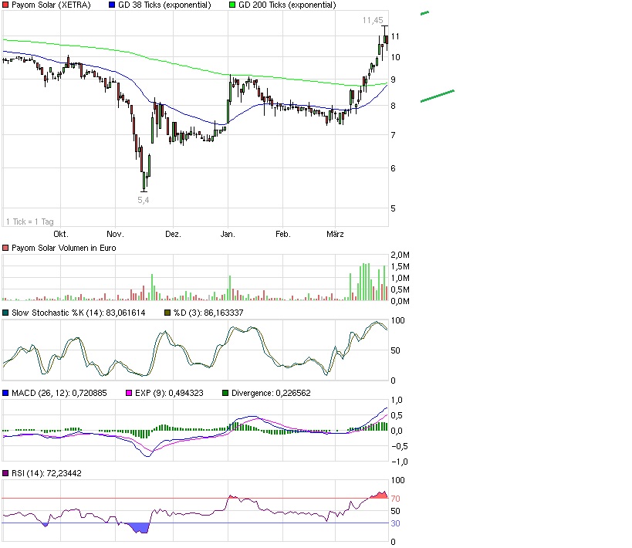Select the 'Jan.' month label on the time axis

[x=227, y=234]
